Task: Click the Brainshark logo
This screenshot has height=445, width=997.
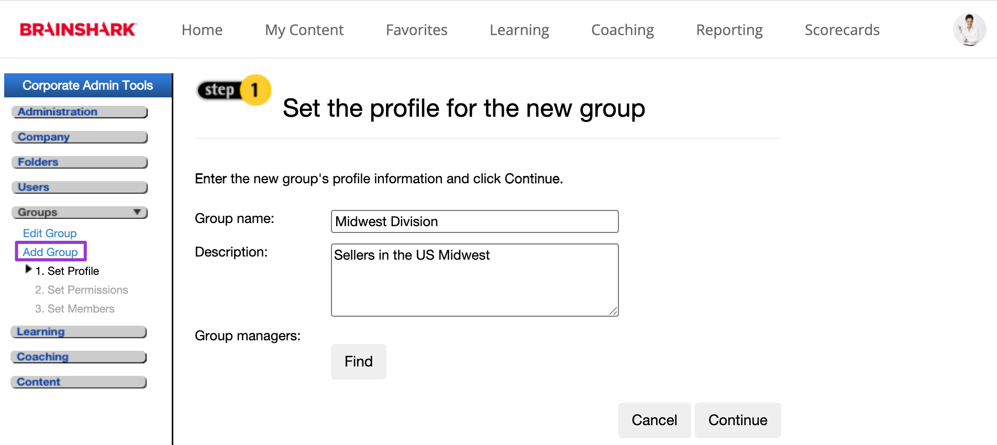Action: (78, 30)
